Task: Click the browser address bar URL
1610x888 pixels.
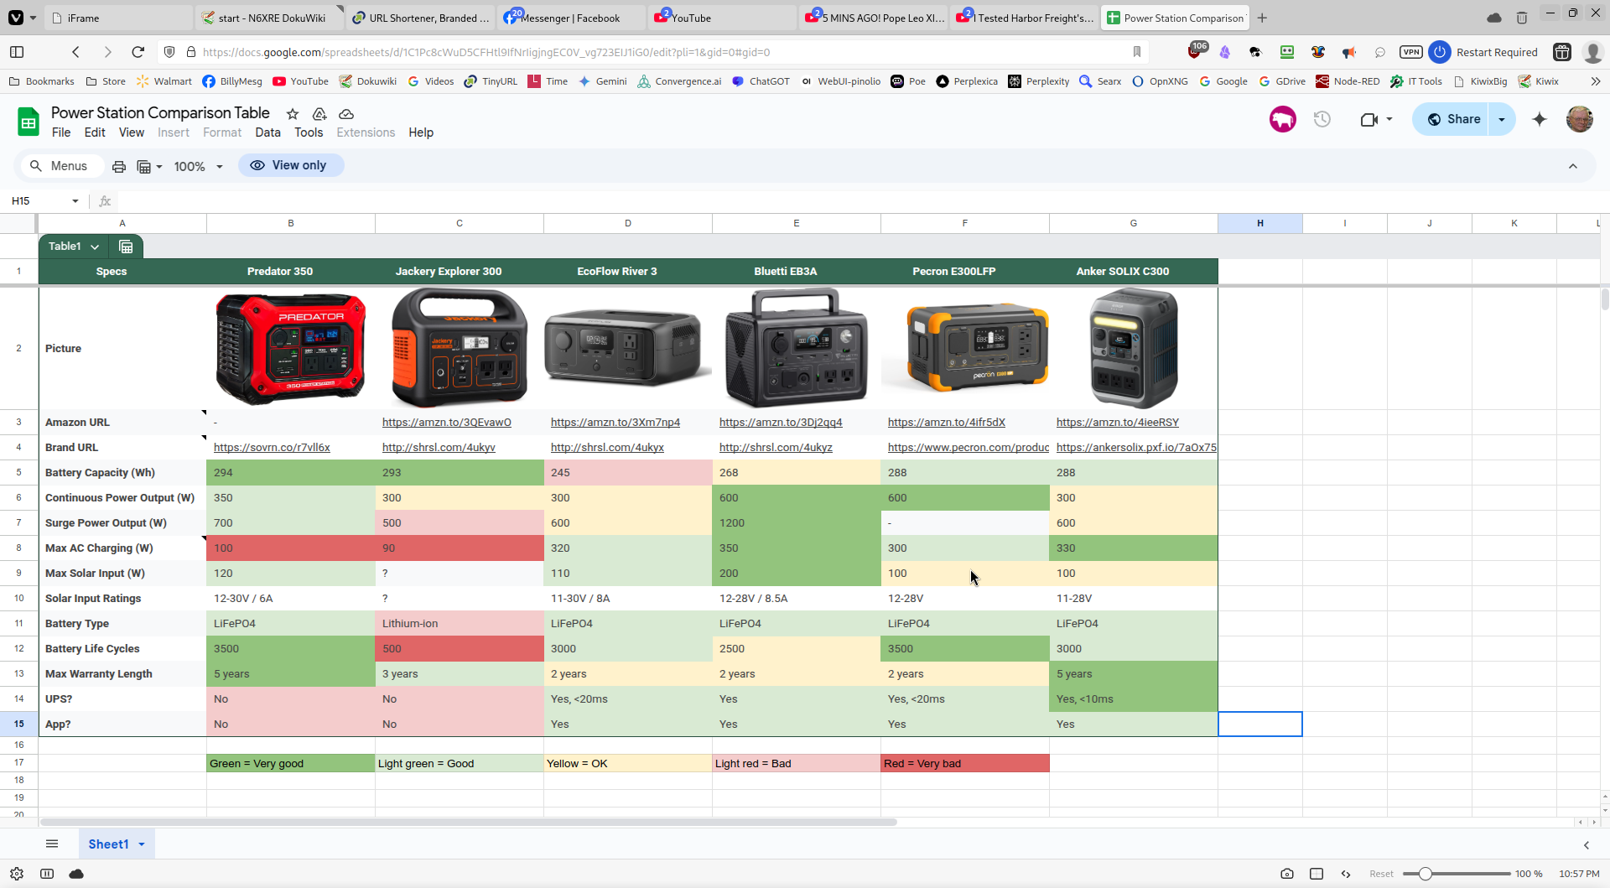Action: click(486, 52)
